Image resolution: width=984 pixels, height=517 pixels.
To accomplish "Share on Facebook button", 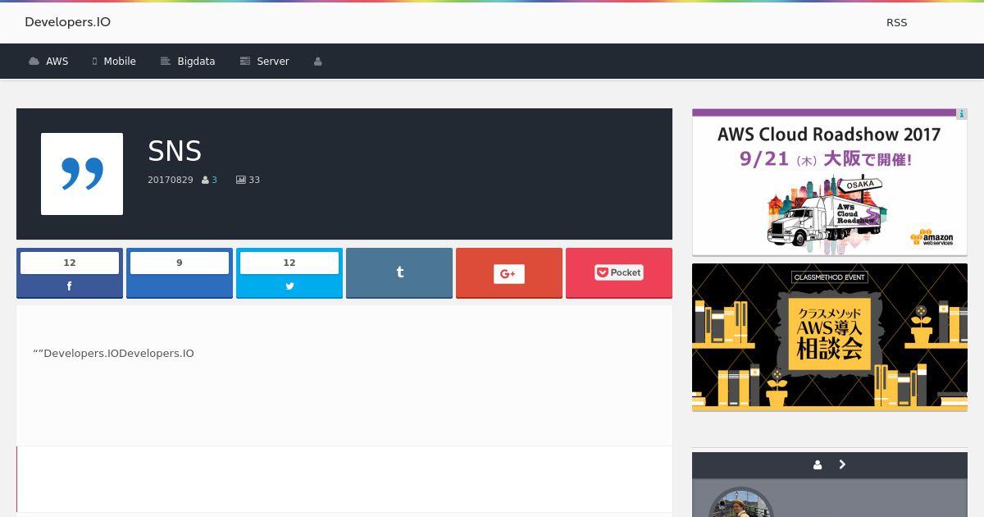I will [x=70, y=273].
